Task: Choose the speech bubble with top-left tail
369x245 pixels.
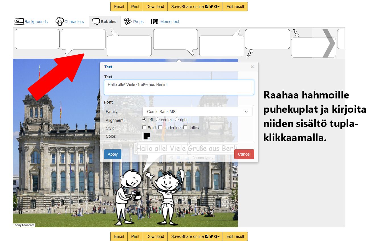Action: point(129,46)
